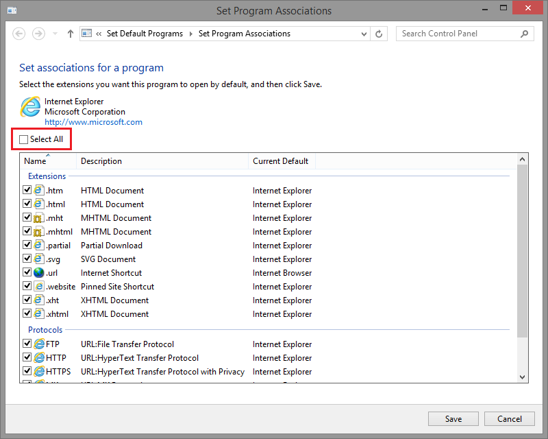548x439 pixels.
Task: Click the double chevron breadcrumb overflow
Action: [x=99, y=34]
